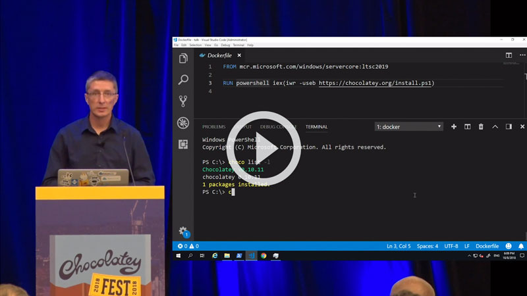Click the '1 packages installed.' terminal output
The width and height of the screenshot is (527, 296).
(236, 185)
